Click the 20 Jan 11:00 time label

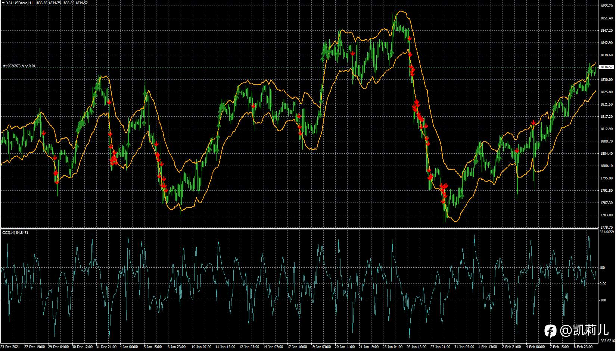point(345,347)
